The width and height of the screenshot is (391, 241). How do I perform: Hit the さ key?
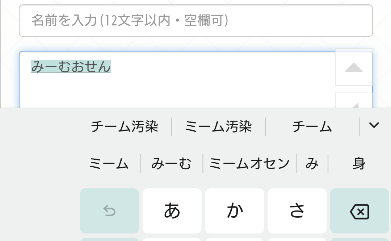pos(297,211)
